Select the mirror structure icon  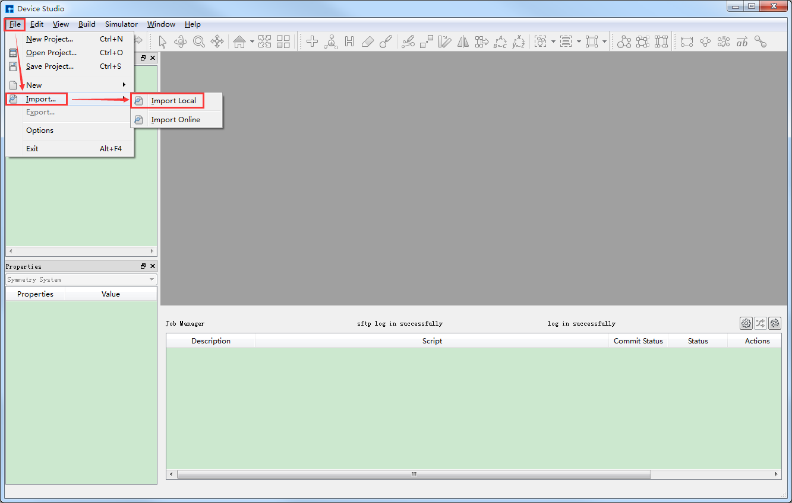[x=463, y=42]
